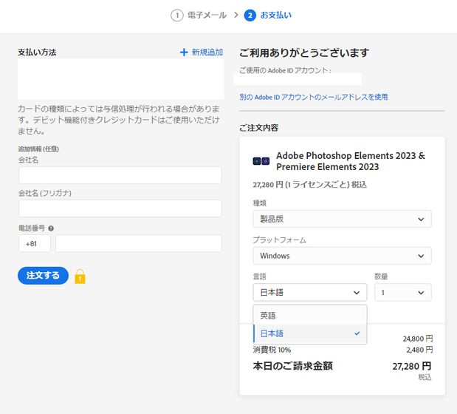This screenshot has height=414, width=457.
Task: Click into the phone number input field
Action: pos(139,244)
